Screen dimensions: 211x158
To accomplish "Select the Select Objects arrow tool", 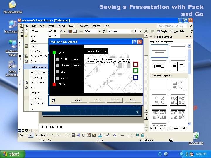I will point(31,135).
